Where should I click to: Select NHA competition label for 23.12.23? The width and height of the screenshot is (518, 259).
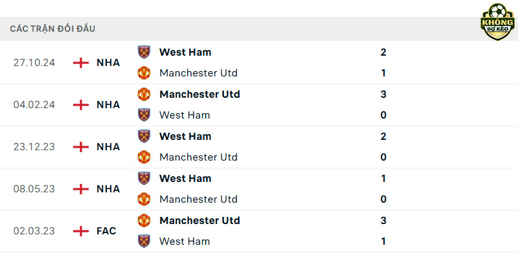point(108,147)
